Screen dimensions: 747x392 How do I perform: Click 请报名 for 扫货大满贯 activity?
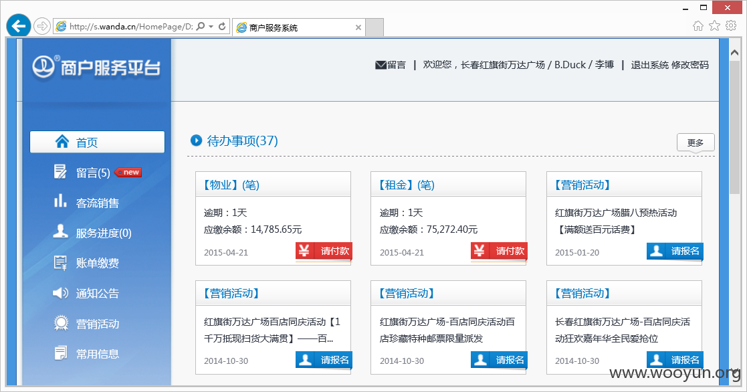coord(324,360)
